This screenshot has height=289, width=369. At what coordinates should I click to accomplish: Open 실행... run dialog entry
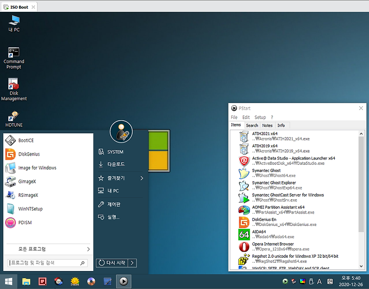pyautogui.click(x=121, y=217)
